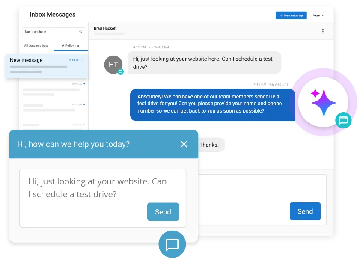Screen dimensions: 363x258
Task: Click the Send button in the inbox reply area
Action: tap(305, 211)
